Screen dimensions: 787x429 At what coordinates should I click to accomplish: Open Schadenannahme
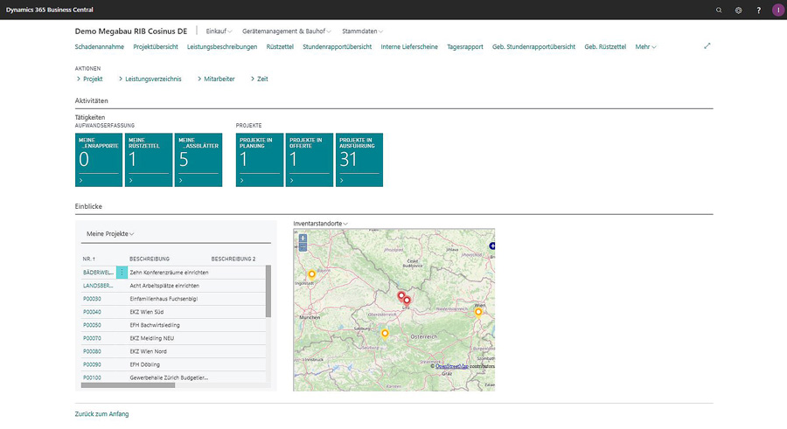point(100,46)
